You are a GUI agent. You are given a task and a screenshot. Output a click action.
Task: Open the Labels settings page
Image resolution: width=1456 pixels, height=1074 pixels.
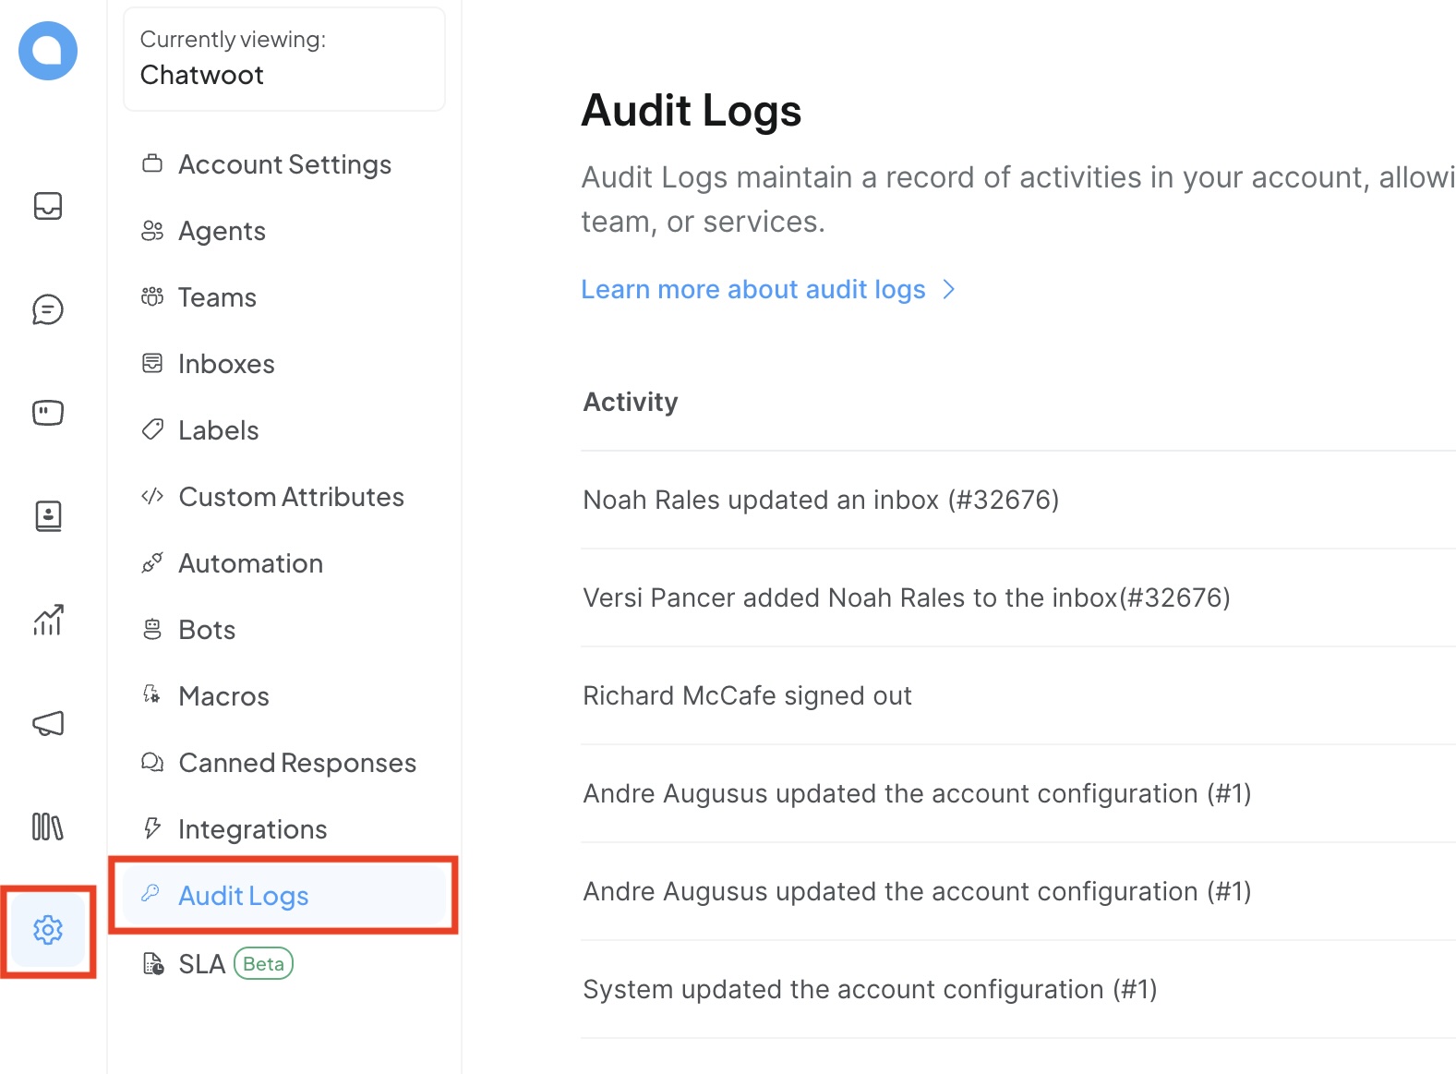[x=218, y=430]
